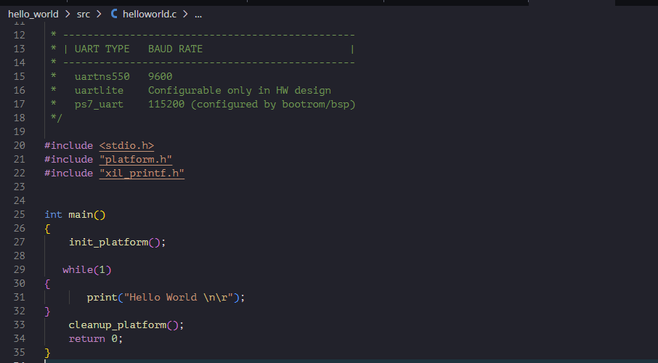
Task: Place cursor on the main function name
Action: (x=81, y=214)
